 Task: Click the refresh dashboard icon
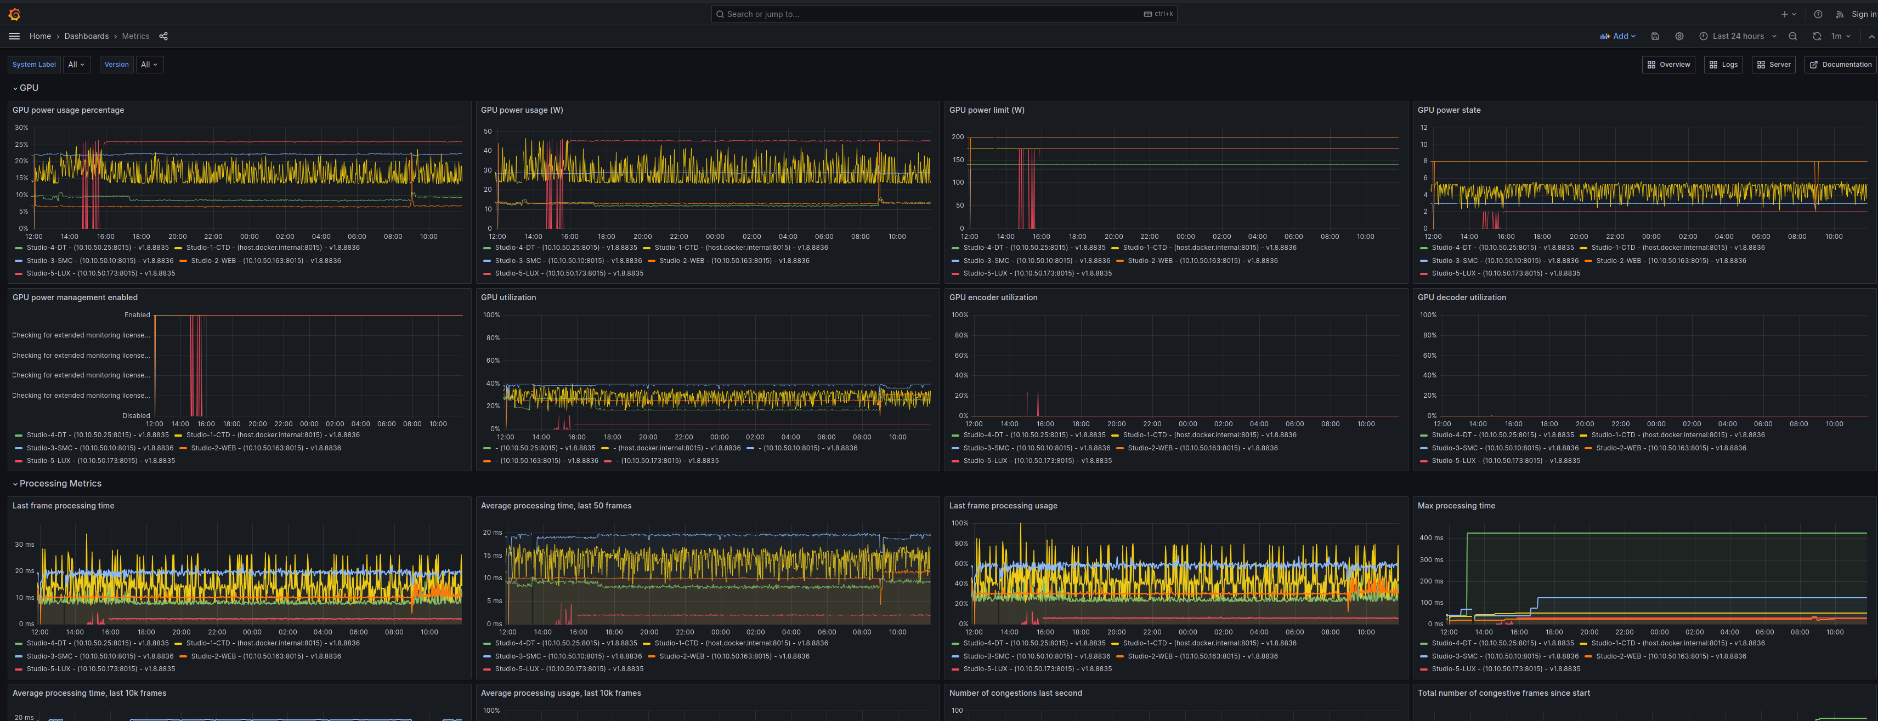(1817, 36)
